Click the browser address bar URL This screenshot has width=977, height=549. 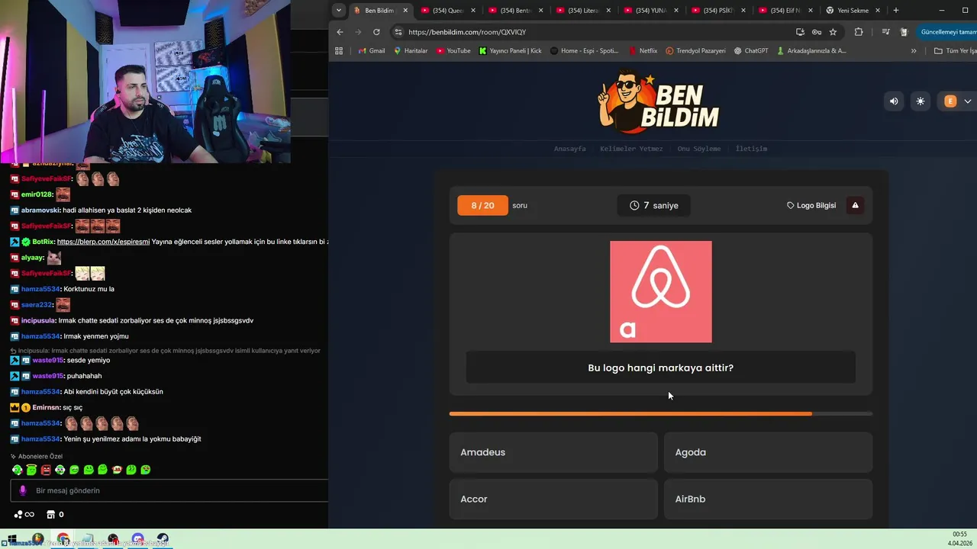[467, 32]
